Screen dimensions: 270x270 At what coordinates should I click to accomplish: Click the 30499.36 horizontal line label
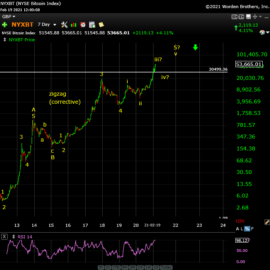click(218, 69)
